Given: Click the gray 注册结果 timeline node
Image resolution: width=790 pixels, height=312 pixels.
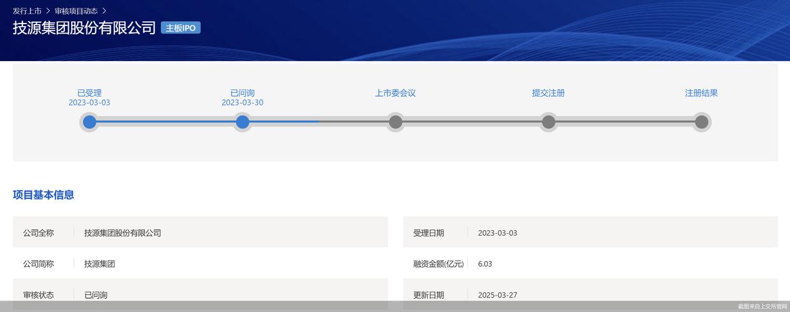Looking at the screenshot, I should (x=701, y=122).
